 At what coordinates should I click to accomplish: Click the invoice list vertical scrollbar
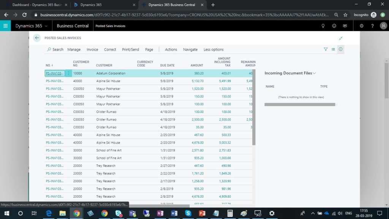(x=254, y=107)
